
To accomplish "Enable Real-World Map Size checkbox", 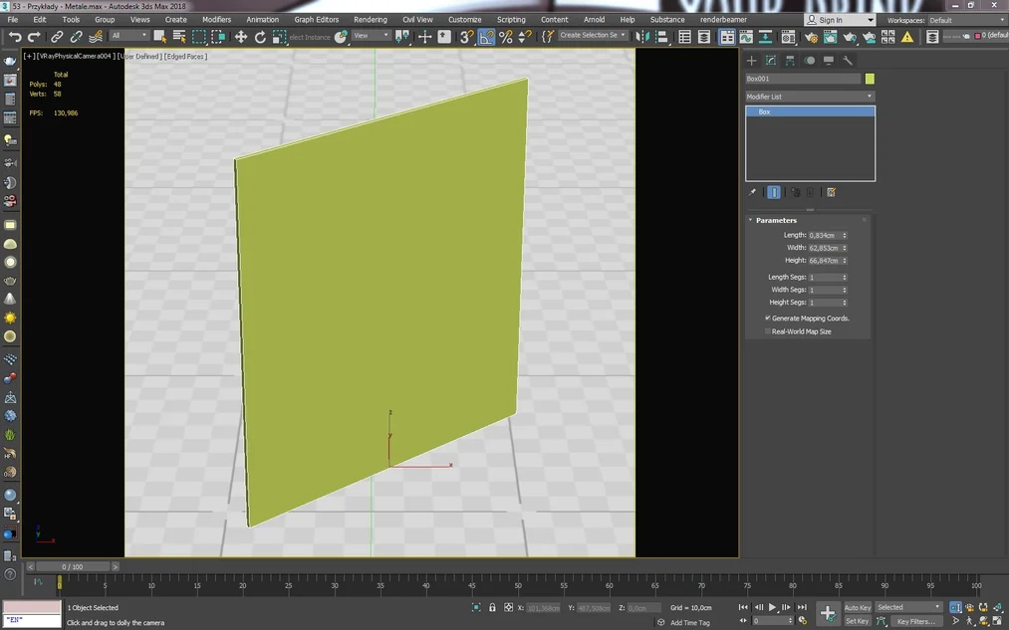I will (x=768, y=331).
